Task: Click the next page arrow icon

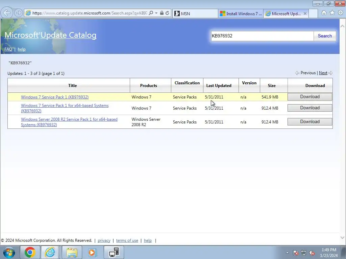Action: tap(330, 73)
